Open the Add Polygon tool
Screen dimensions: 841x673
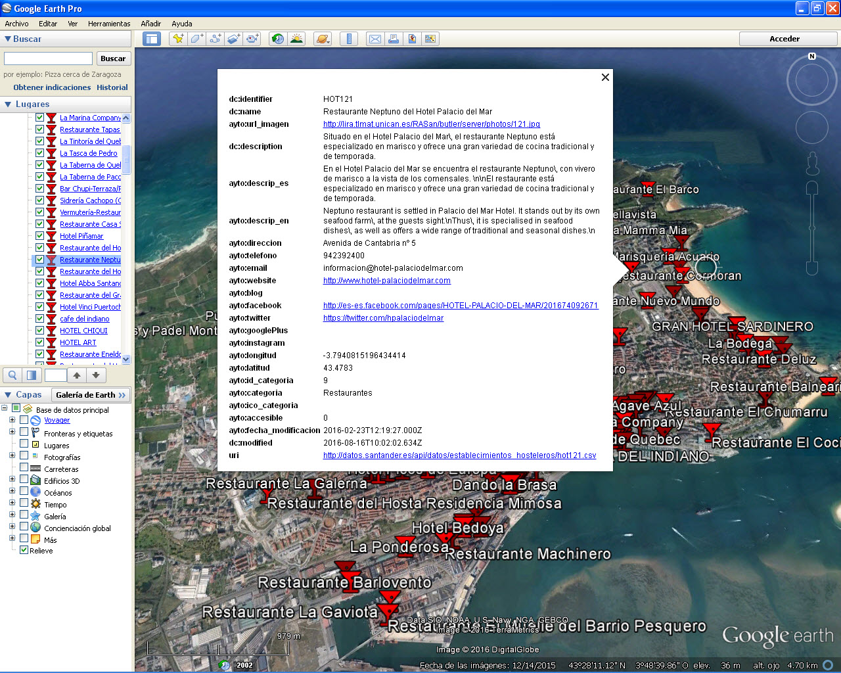tap(196, 39)
